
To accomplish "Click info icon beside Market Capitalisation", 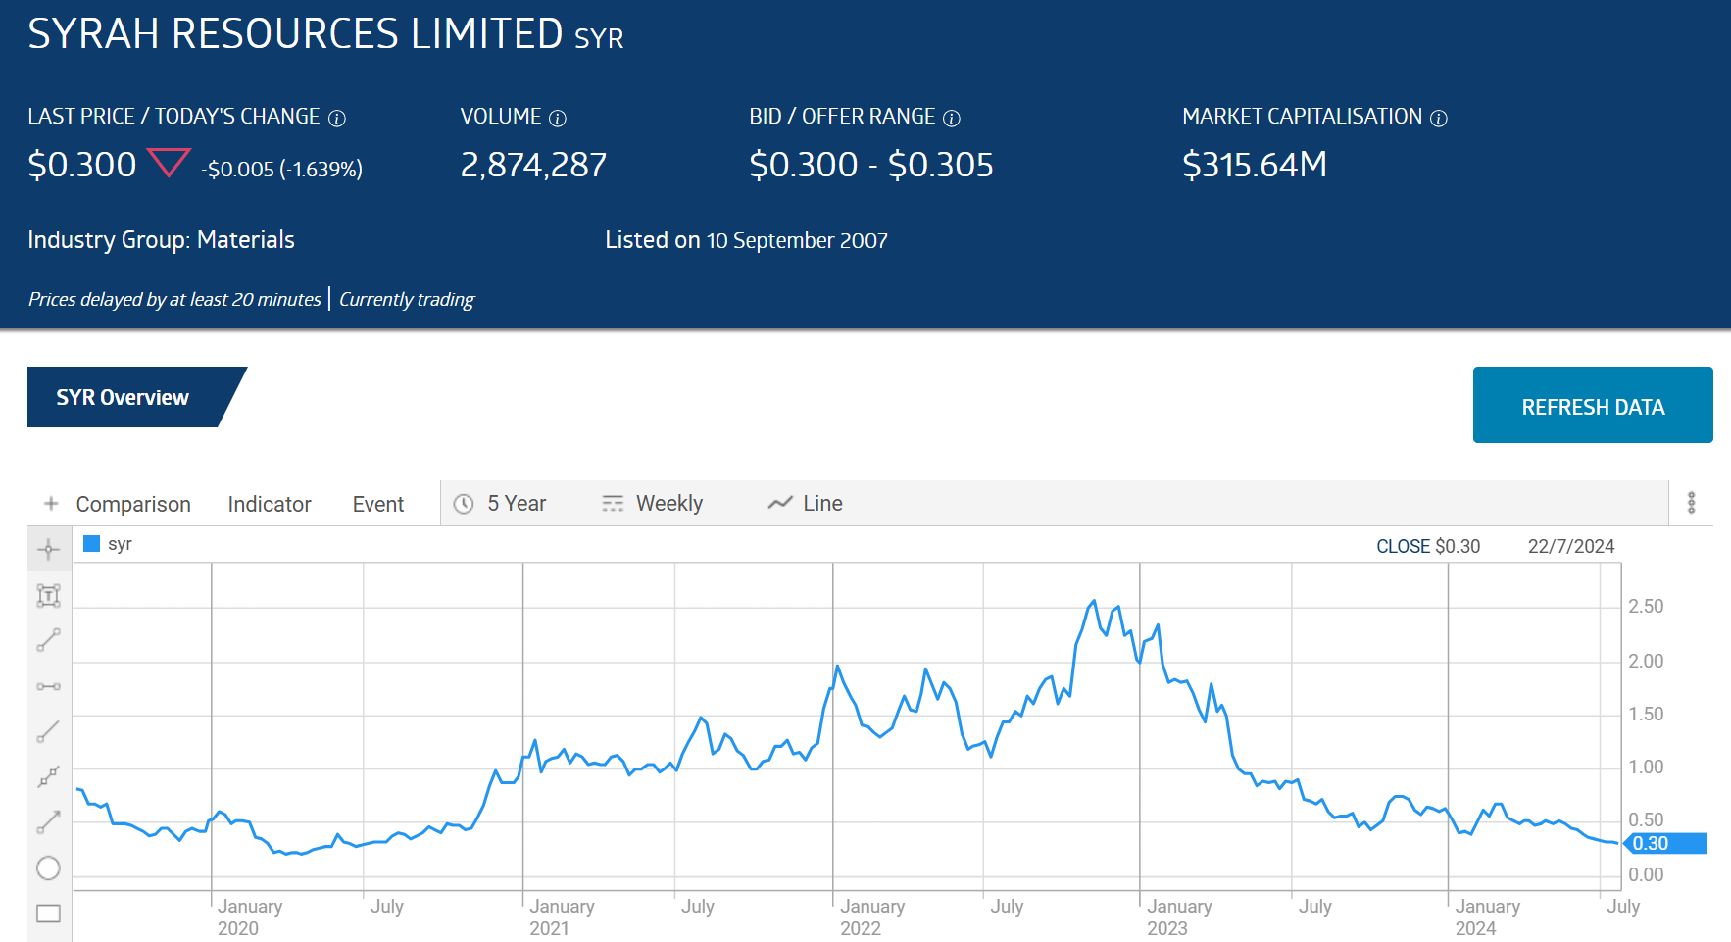I will click(1439, 119).
